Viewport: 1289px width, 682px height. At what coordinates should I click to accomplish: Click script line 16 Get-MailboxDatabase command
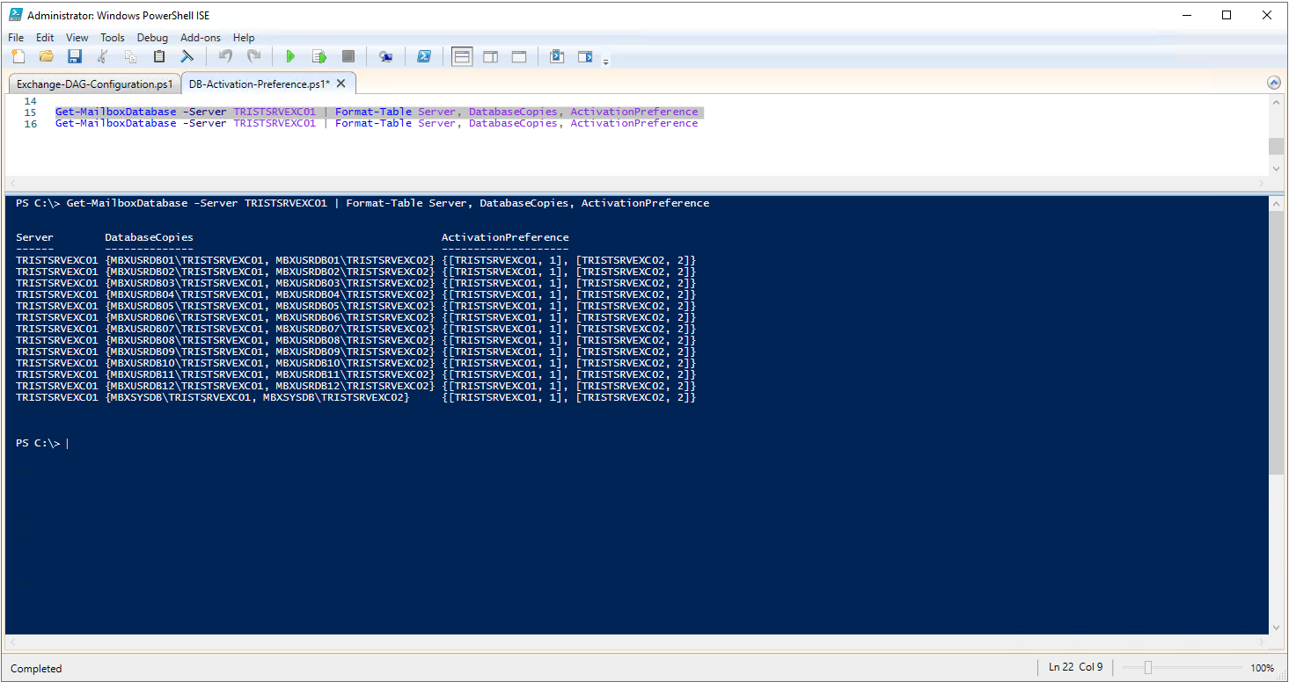377,123
